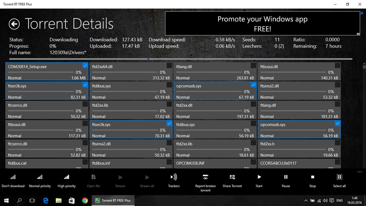Go back using the arrow beside Torrent Details
This screenshot has height=206, width=366.
(x=14, y=24)
